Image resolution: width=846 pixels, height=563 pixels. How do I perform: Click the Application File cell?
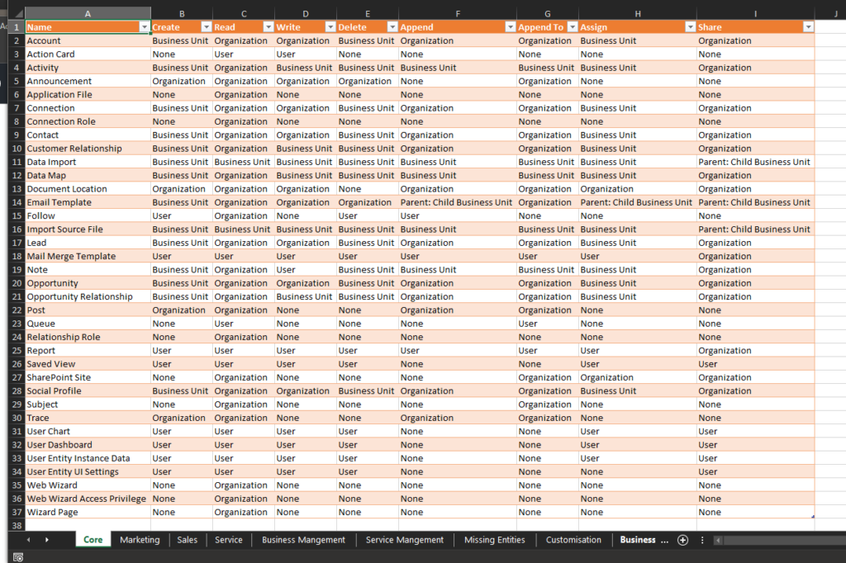coord(88,94)
